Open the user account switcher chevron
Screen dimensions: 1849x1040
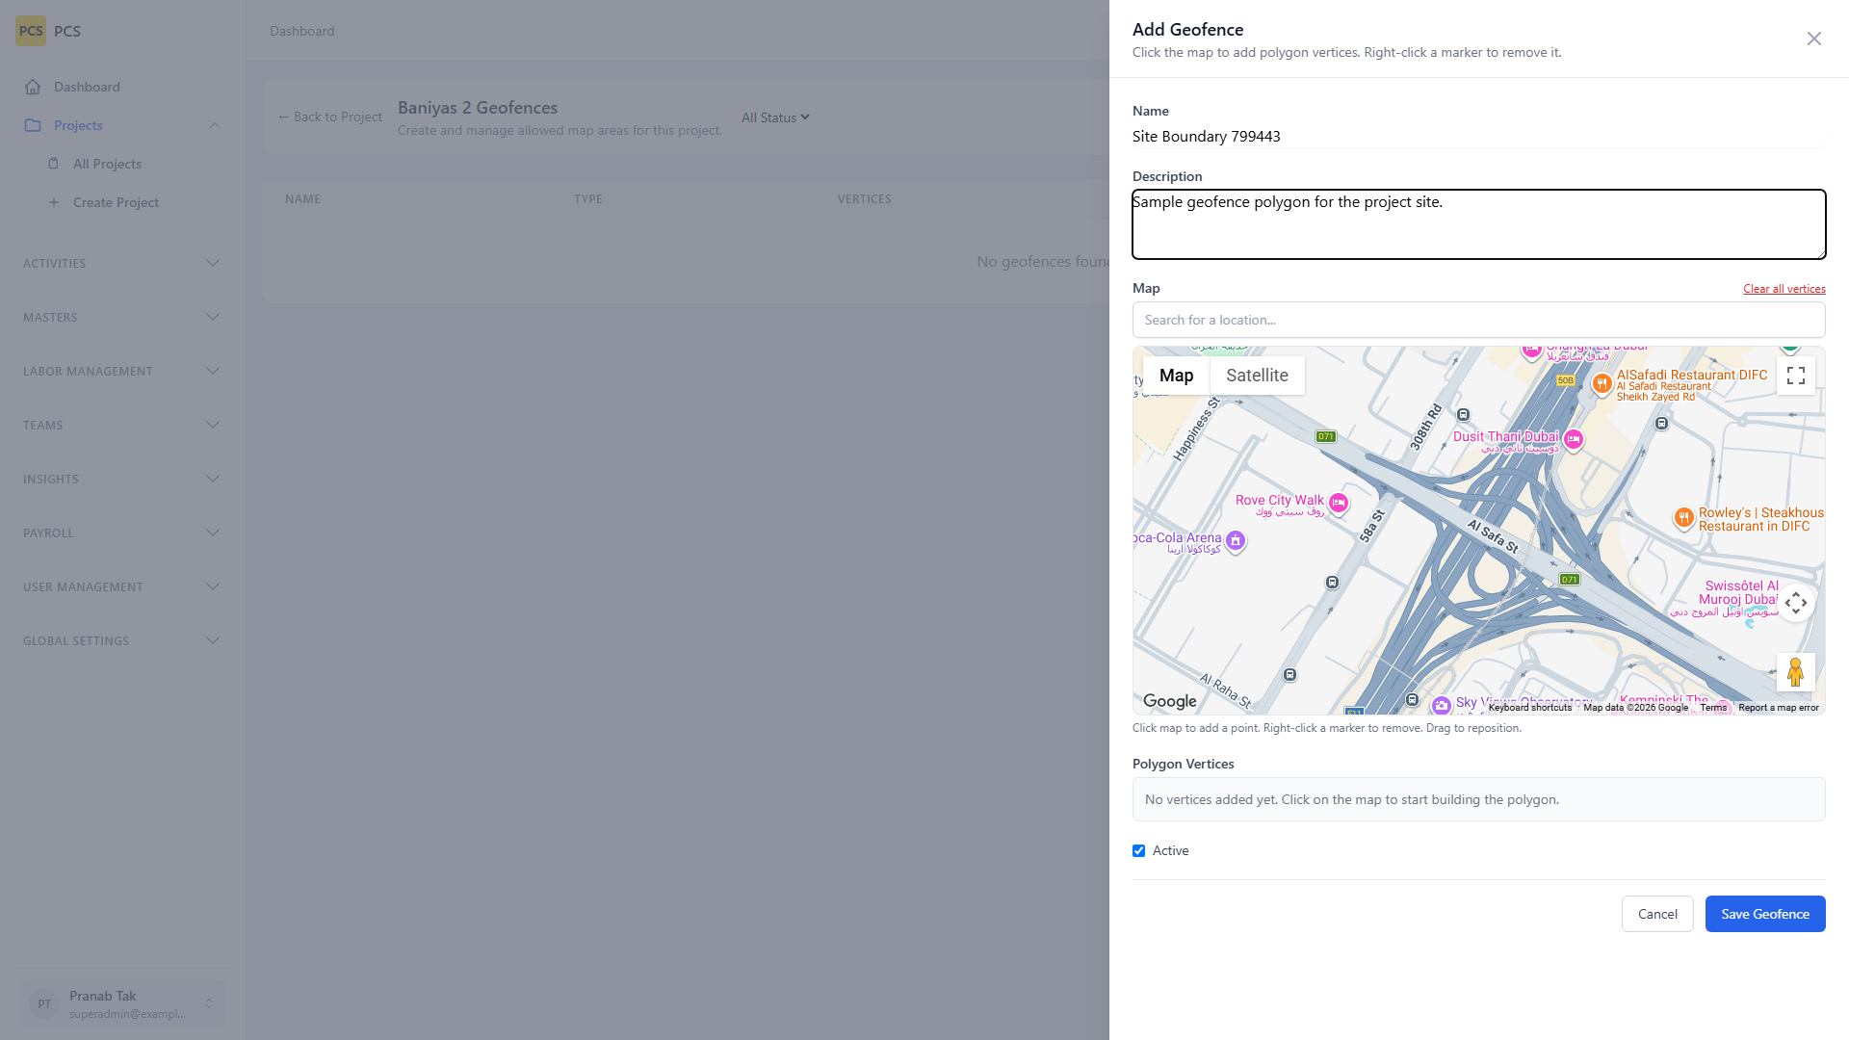click(209, 1003)
